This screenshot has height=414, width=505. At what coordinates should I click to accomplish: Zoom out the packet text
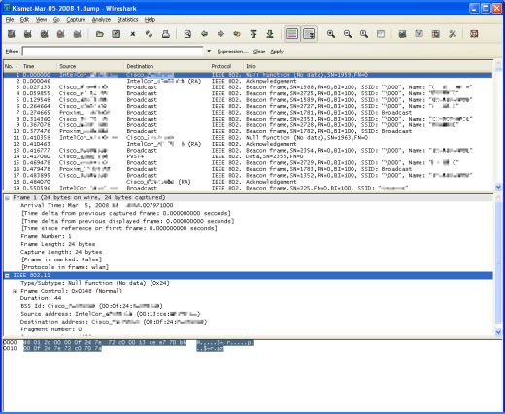348,34
